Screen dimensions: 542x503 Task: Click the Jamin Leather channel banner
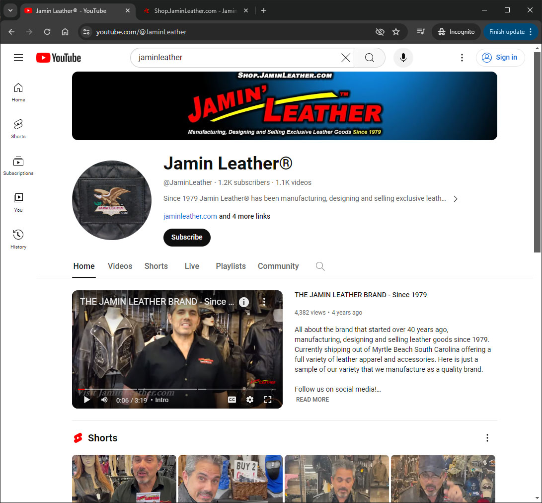coord(285,106)
